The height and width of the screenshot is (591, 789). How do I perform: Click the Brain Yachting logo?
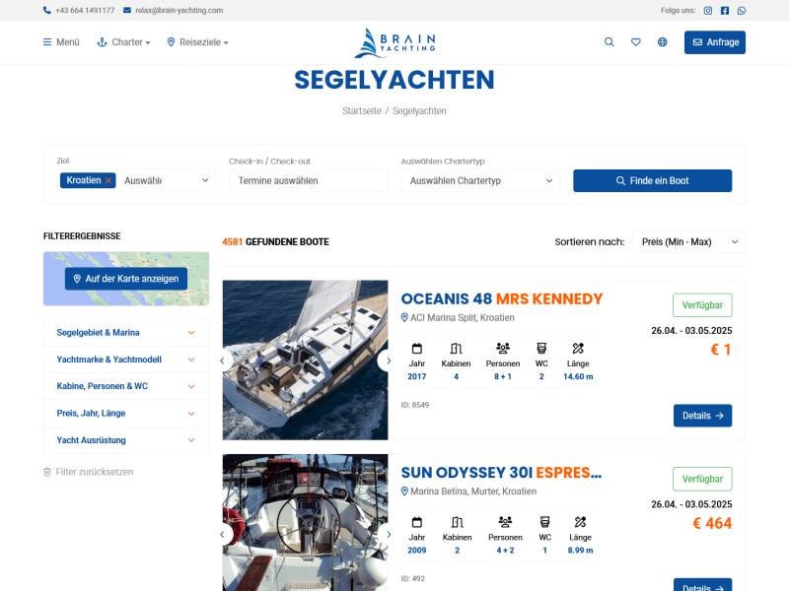[394, 42]
